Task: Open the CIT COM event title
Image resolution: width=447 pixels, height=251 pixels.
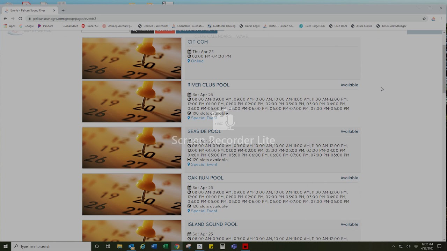Action: (198, 42)
